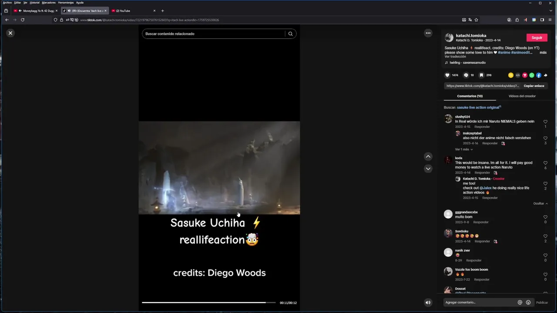
Task: Collapse replies with Ocultar
Action: (540, 203)
